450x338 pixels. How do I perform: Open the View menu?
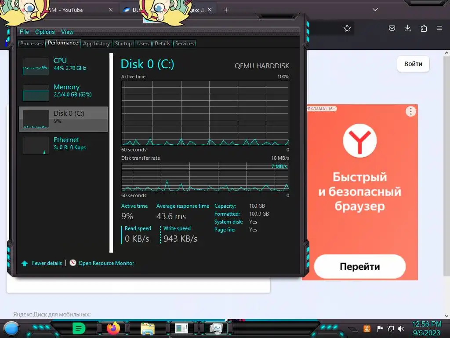click(x=67, y=32)
